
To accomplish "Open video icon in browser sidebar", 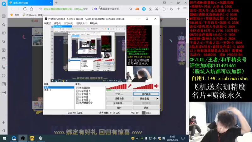I will 3,50.
